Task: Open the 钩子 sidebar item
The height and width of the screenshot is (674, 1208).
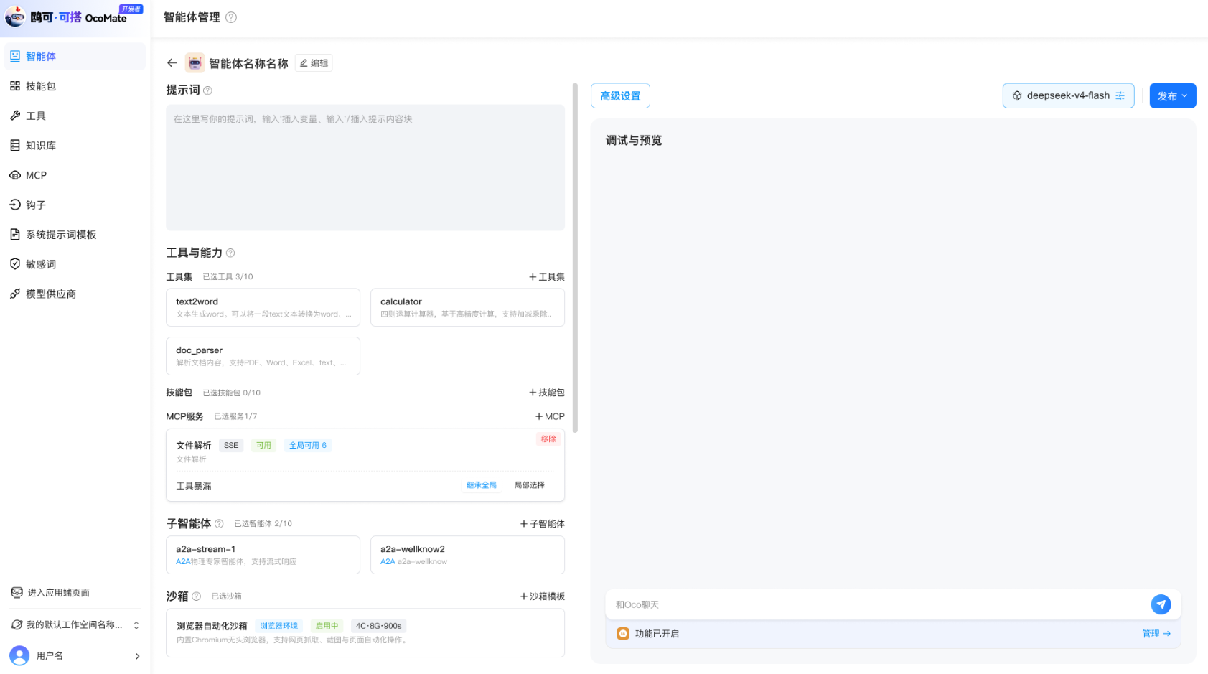Action: tap(75, 205)
